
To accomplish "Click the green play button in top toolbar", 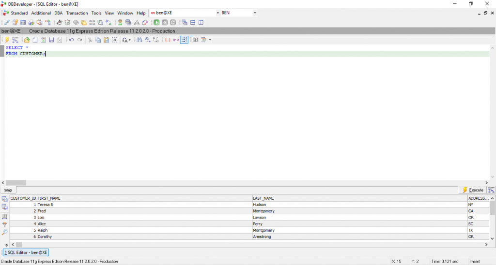I will pos(156,22).
